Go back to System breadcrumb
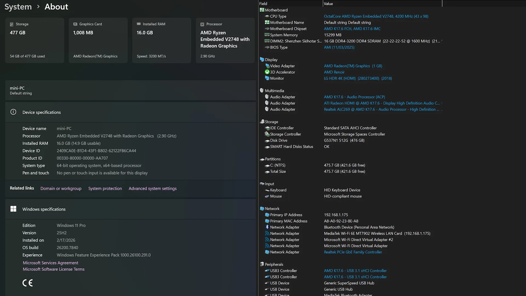 point(18,7)
